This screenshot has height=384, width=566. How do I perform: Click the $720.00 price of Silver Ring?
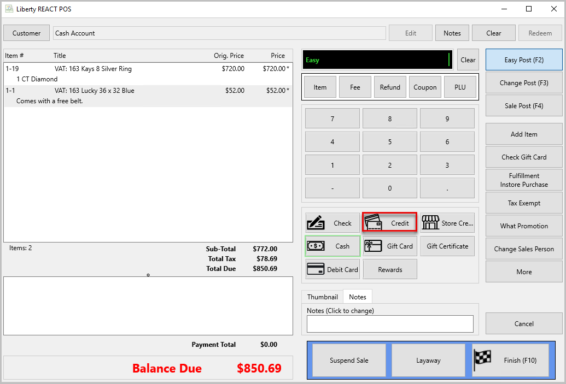276,68
